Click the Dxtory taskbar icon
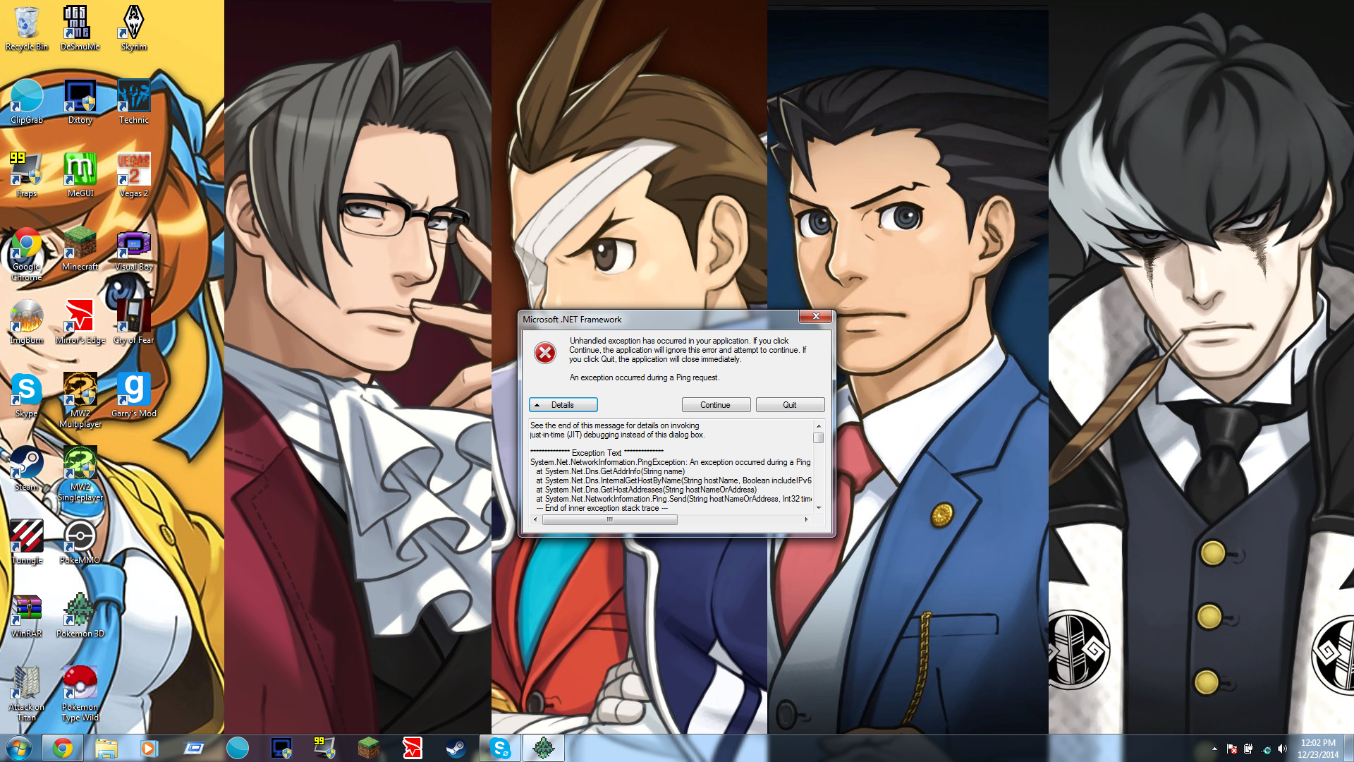 pos(281,748)
